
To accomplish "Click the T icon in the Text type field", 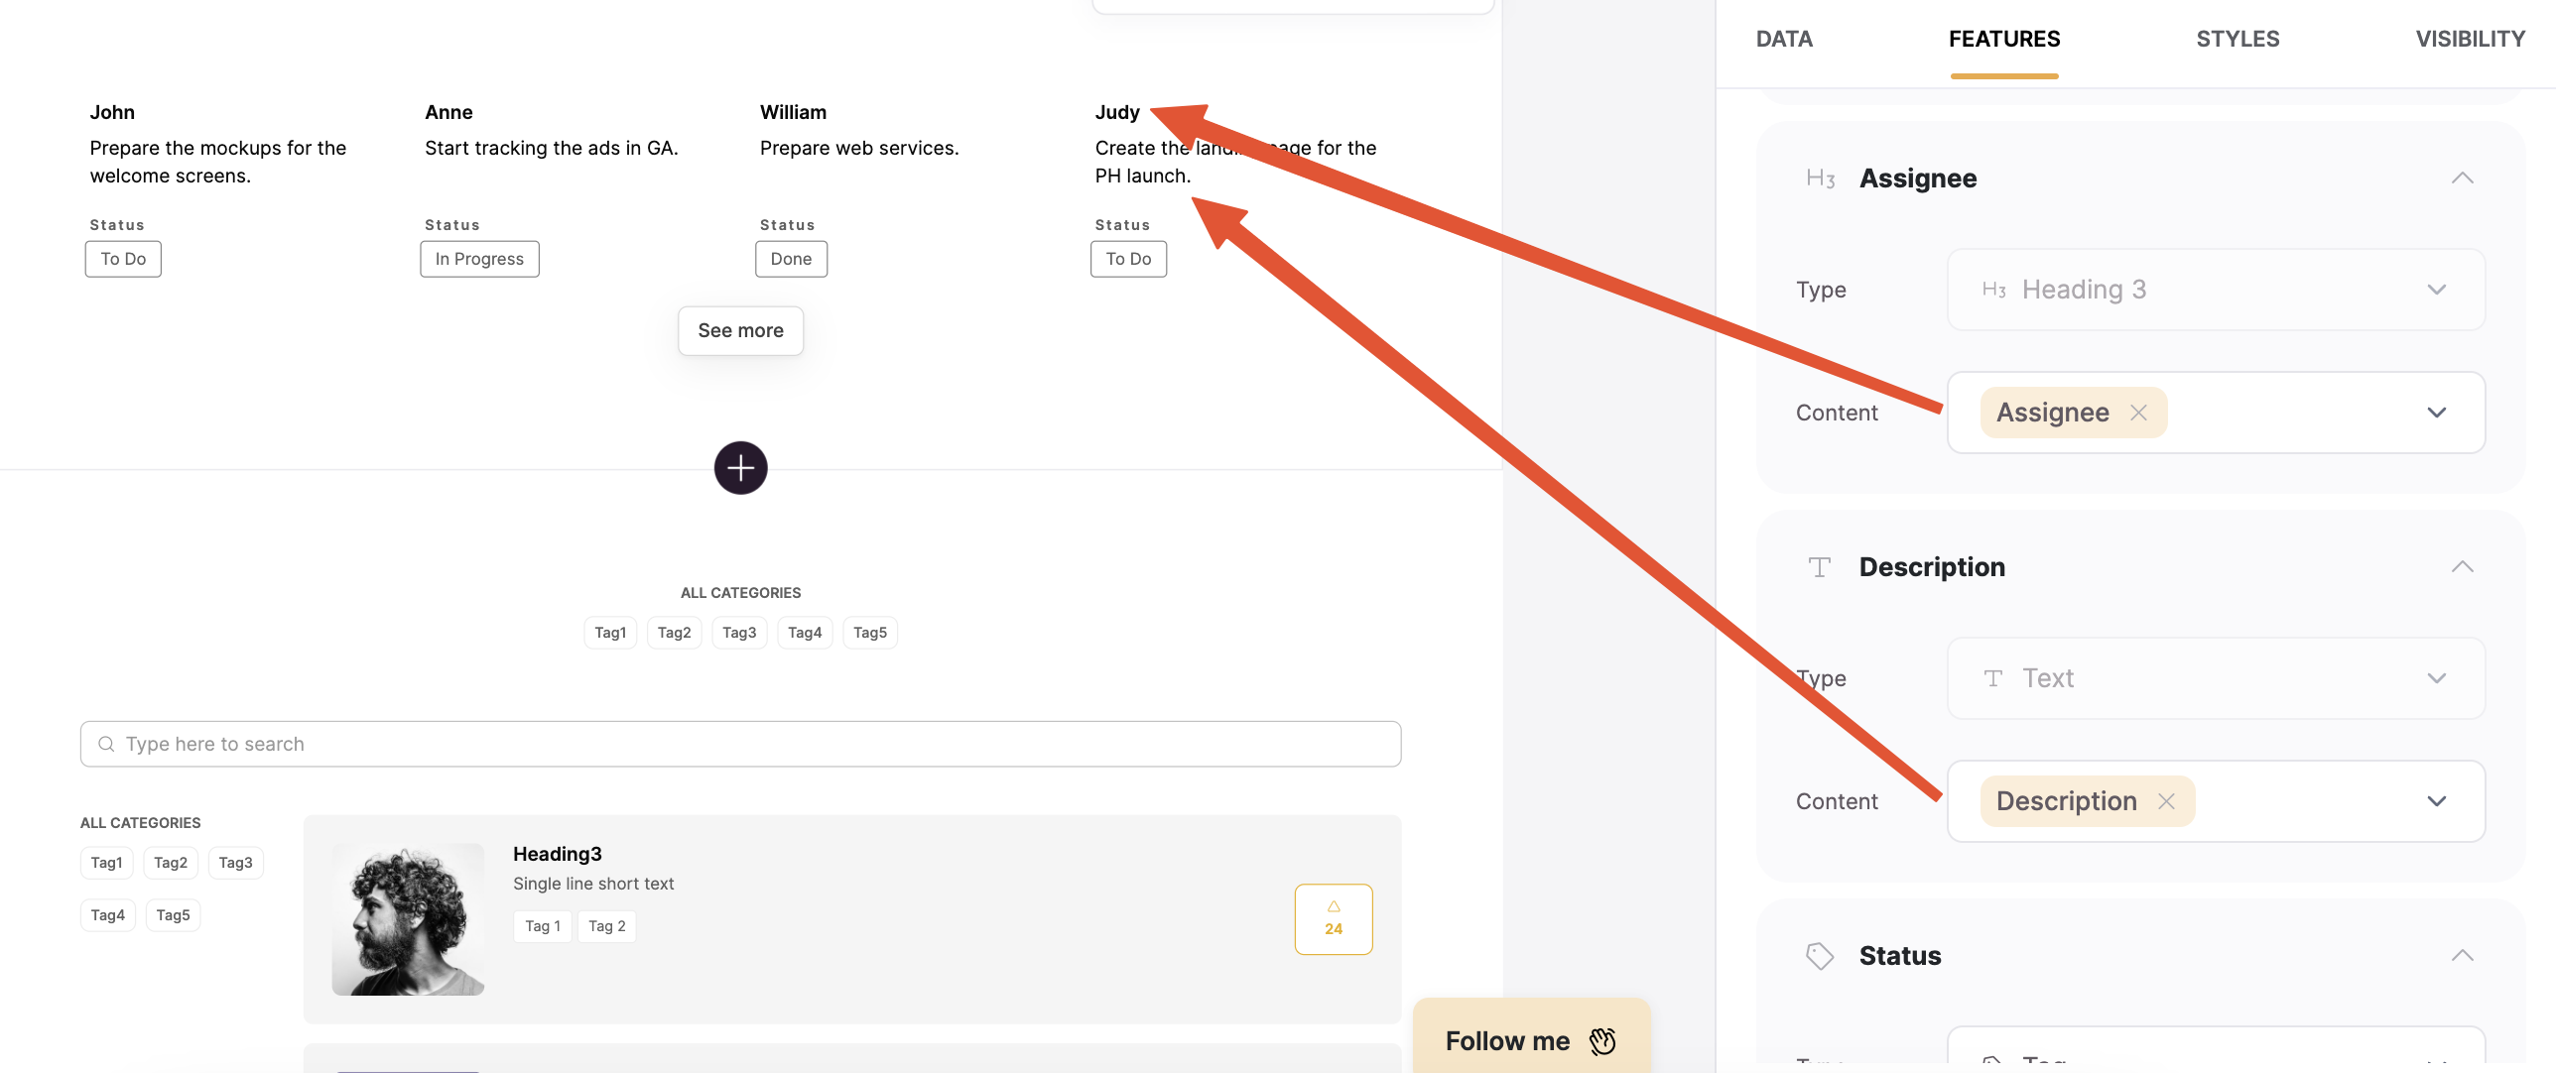I will coord(1993,678).
